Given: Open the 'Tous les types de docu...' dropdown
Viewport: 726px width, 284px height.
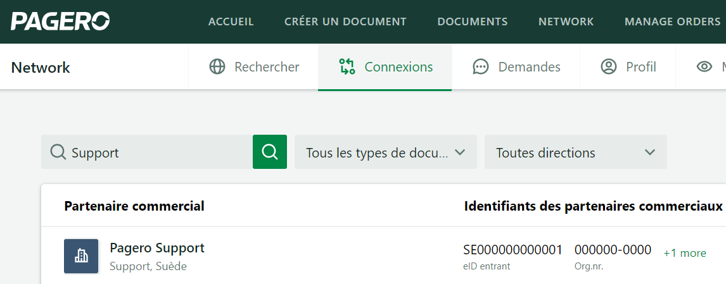Looking at the screenshot, I should point(386,152).
